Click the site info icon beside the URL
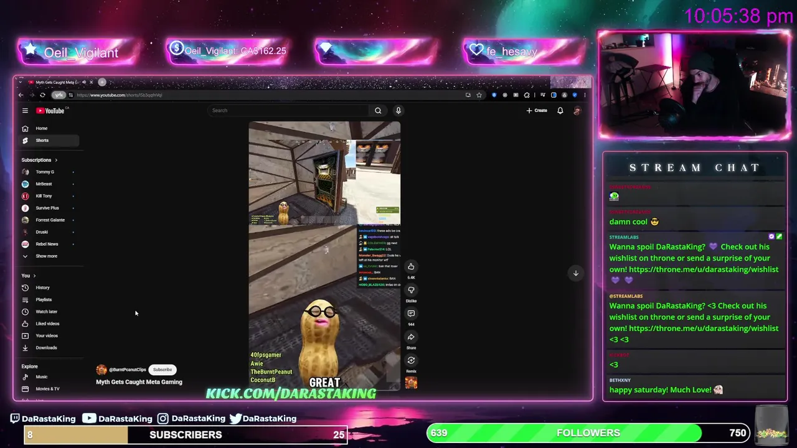This screenshot has height=448, width=797. coord(71,95)
